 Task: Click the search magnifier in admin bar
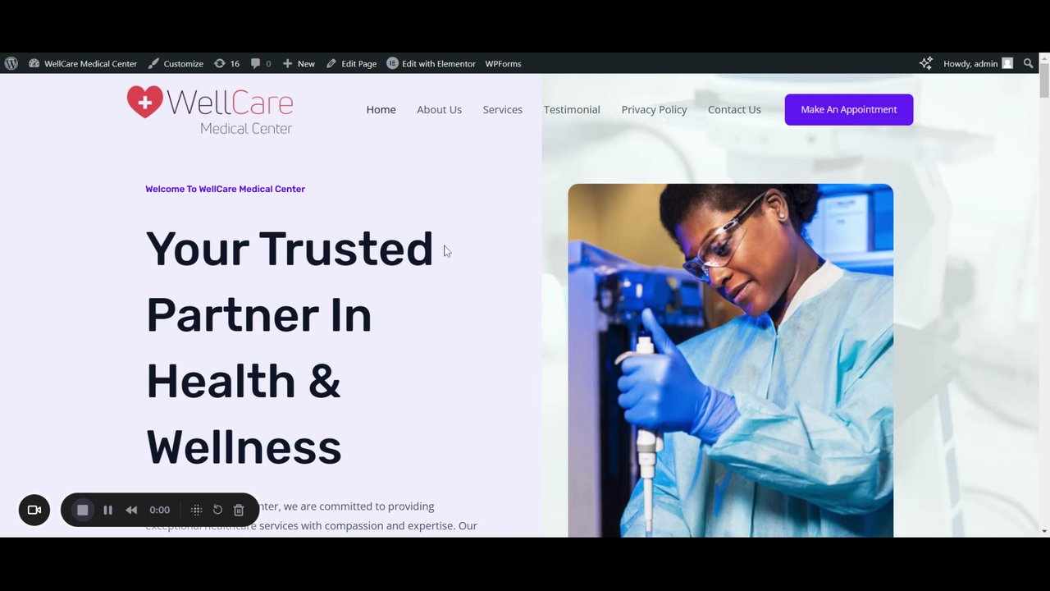[1029, 63]
